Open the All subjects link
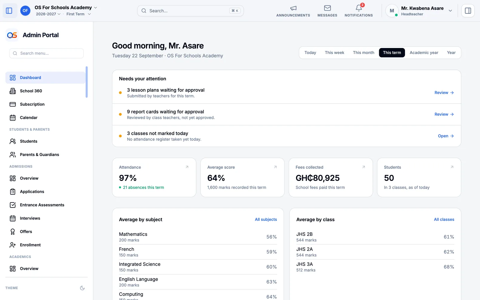The width and height of the screenshot is (480, 300). pos(266,220)
